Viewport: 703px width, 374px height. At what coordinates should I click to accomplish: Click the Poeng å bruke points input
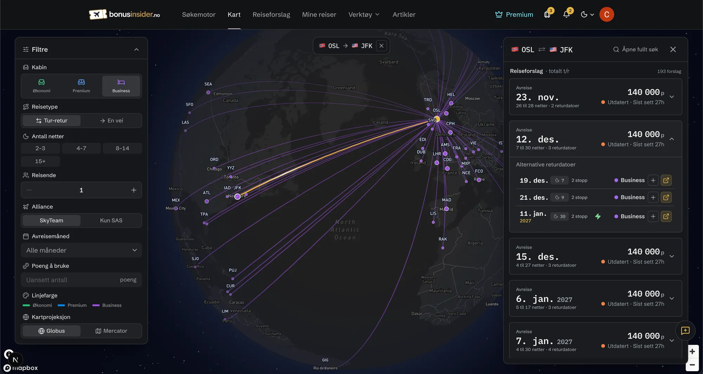point(82,280)
